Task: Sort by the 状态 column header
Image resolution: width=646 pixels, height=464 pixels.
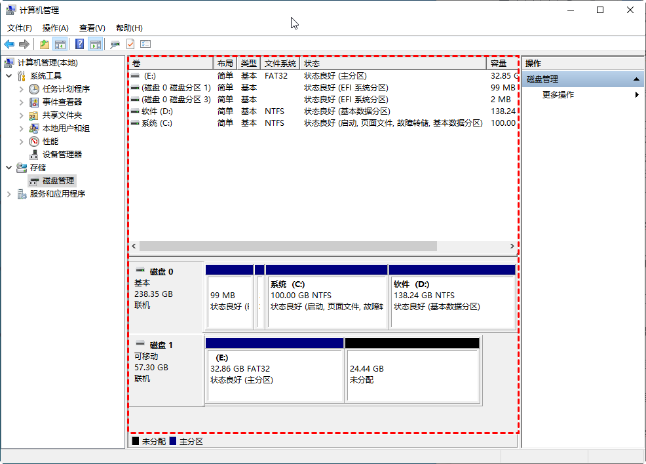Action: (x=394, y=64)
